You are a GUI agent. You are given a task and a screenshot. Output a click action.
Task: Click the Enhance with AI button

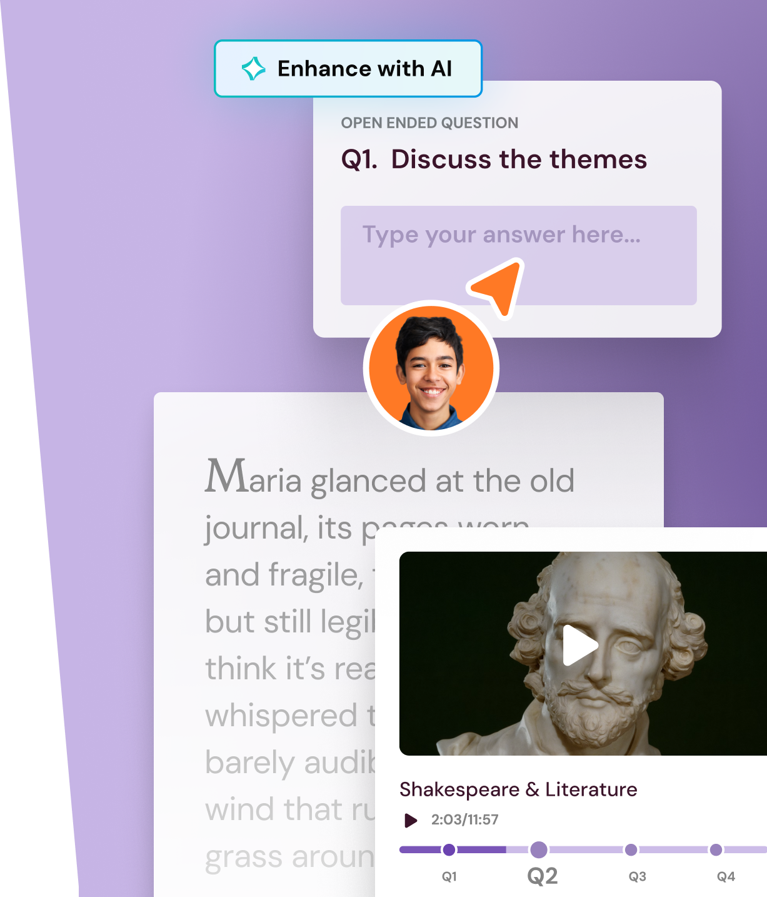pos(348,69)
